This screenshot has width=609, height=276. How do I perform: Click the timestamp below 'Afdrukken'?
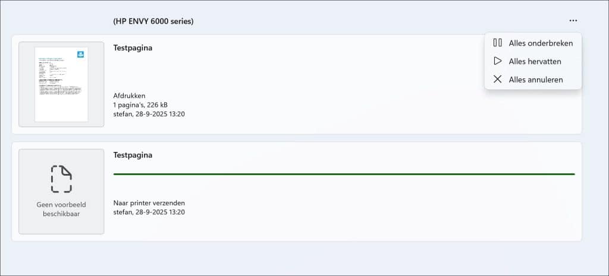tap(149, 114)
